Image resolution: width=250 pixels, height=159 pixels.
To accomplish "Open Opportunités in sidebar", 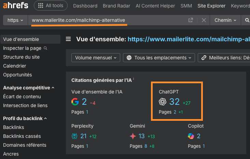I will click(x=17, y=75).
